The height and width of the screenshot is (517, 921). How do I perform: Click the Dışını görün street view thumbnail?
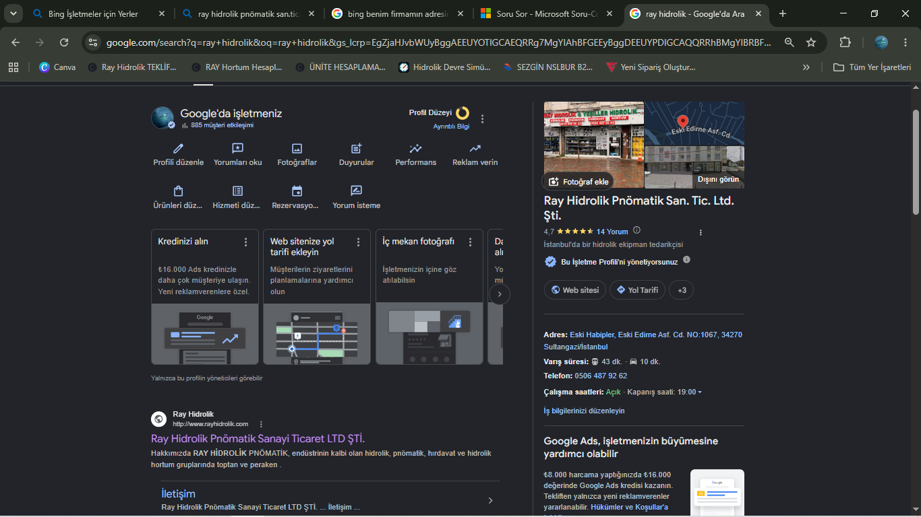(x=694, y=167)
